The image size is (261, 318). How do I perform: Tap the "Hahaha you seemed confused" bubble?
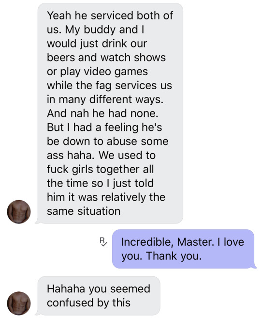point(98,296)
